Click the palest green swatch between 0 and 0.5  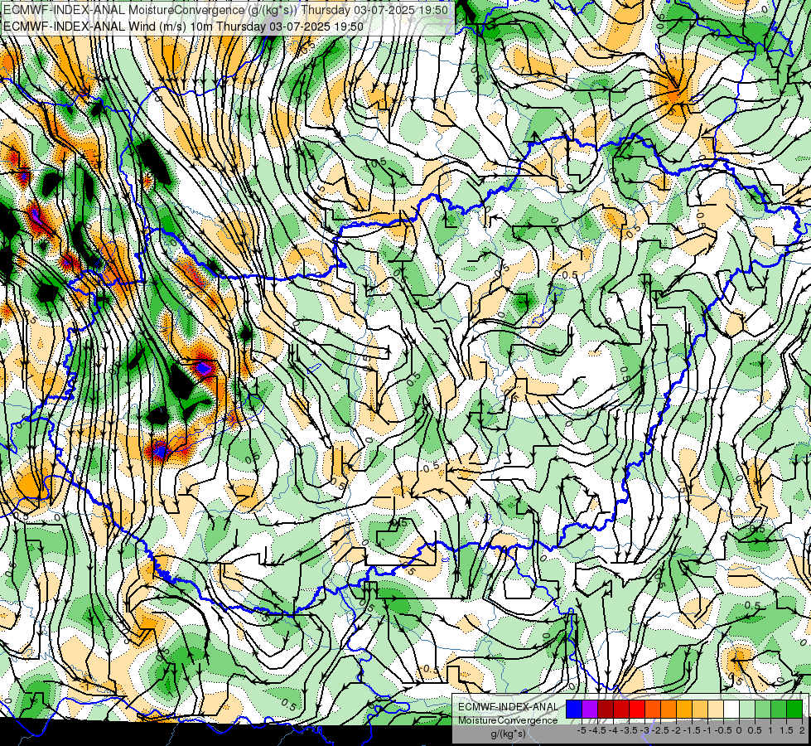coord(747,710)
